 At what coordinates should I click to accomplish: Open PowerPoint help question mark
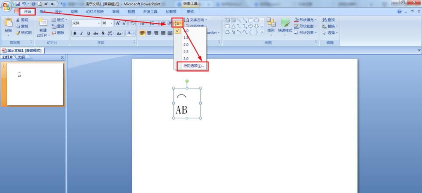click(x=399, y=11)
